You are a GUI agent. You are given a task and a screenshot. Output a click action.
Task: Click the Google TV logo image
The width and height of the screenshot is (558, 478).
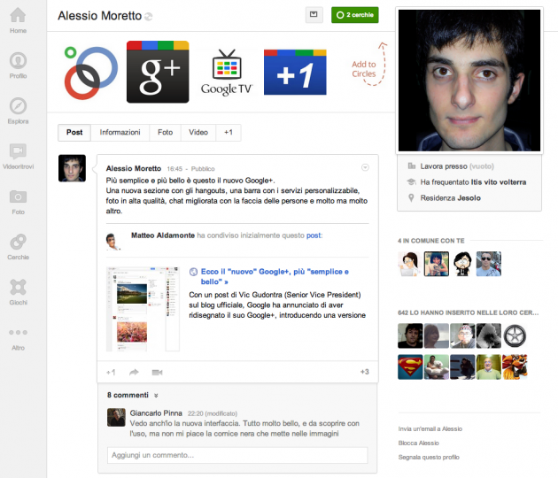pyautogui.click(x=227, y=73)
